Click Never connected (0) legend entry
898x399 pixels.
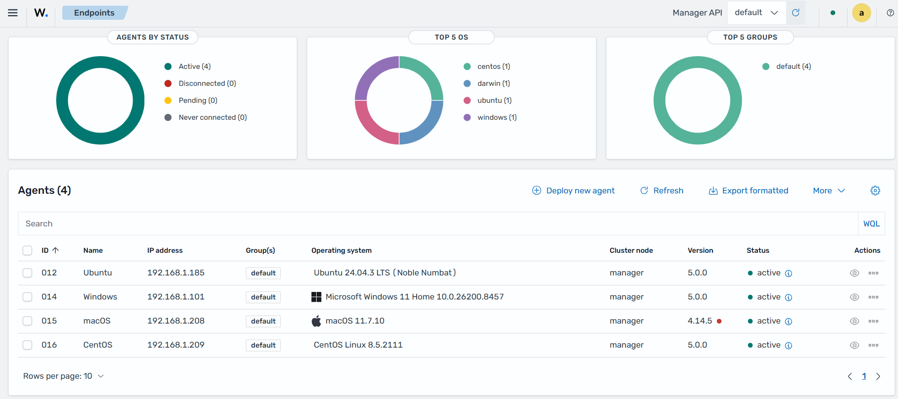(x=206, y=117)
